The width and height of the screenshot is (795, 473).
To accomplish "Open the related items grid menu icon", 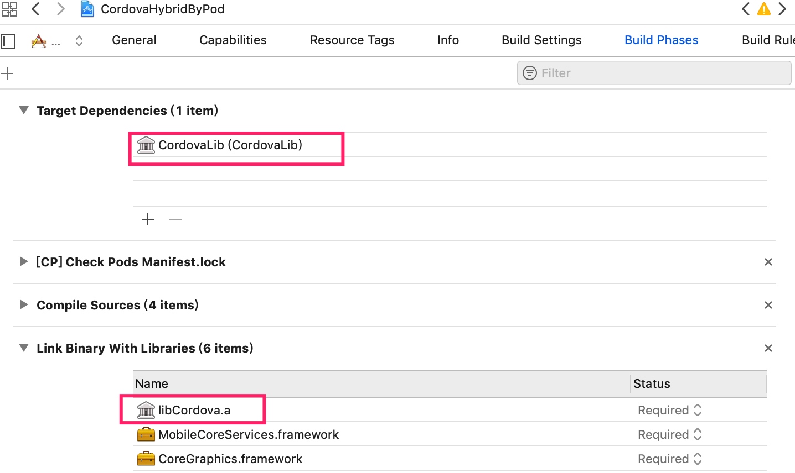I will [9, 9].
